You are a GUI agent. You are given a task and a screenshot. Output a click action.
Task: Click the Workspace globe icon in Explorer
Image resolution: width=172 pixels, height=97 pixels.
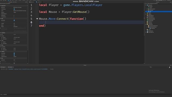tap(148, 5)
